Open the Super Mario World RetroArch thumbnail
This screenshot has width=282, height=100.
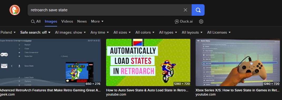tap(50, 62)
